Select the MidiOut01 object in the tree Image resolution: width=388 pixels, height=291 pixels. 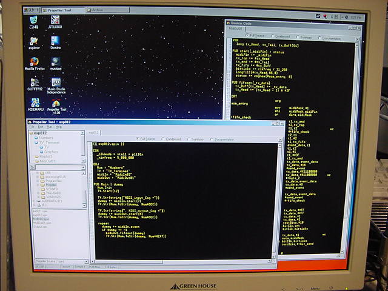(45, 161)
